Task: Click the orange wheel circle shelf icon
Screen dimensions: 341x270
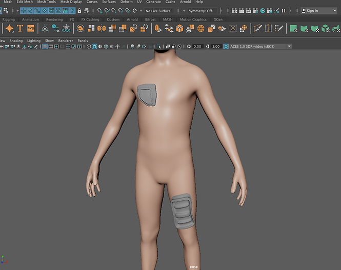Action: (200, 29)
